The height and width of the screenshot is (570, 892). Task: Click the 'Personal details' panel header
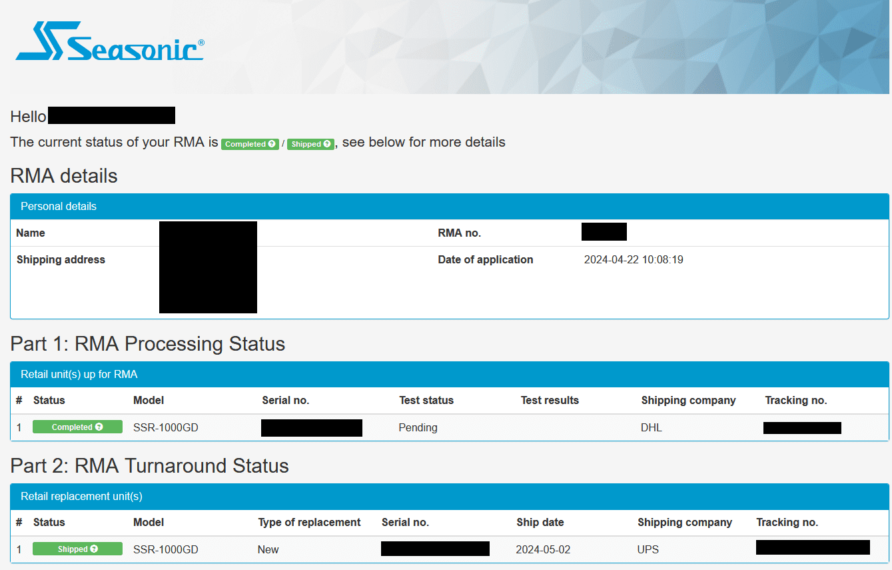tap(450, 207)
